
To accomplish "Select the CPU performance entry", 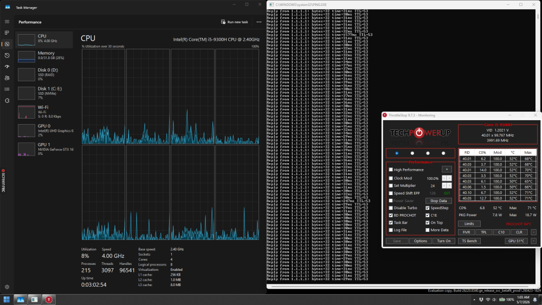I will point(44,39).
